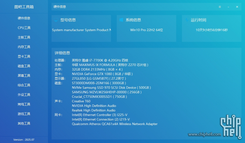Screen dimensions: 245x143
Task: Click the 32GB DDR4 2133MHz memory line
Action: pyautogui.click(x=97, y=69)
